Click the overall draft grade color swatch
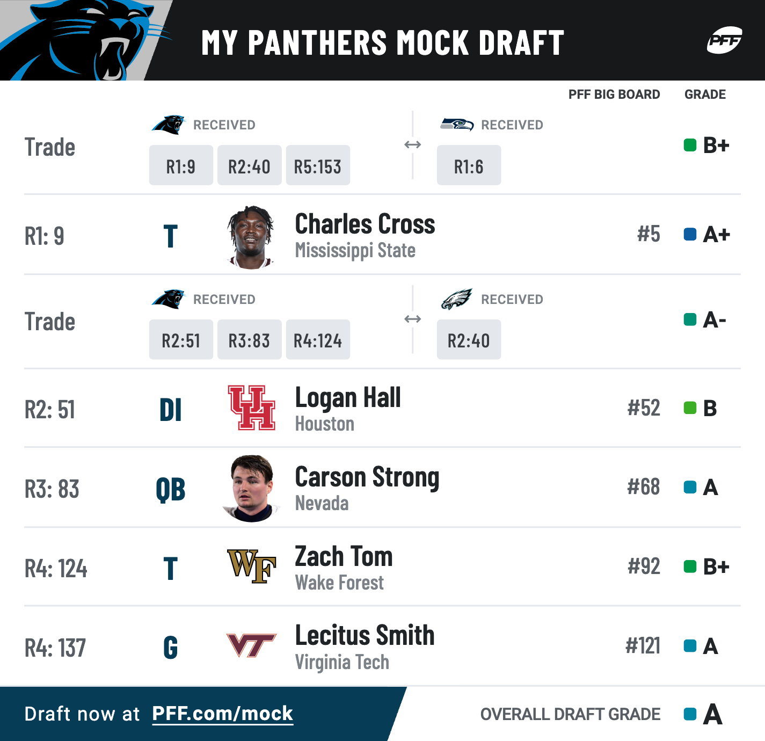Viewport: 765px width, 741px height. pos(690,714)
